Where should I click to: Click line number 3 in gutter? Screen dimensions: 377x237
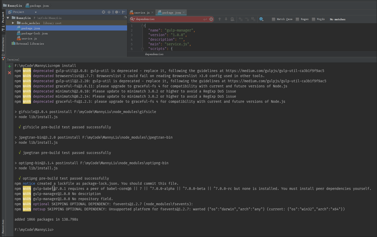[132, 35]
